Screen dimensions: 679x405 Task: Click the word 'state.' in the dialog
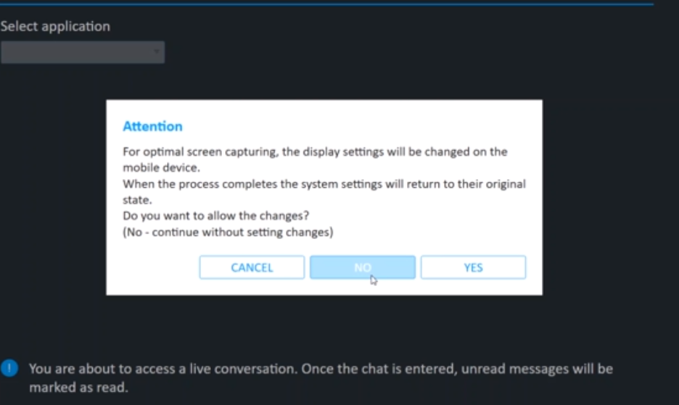137,200
